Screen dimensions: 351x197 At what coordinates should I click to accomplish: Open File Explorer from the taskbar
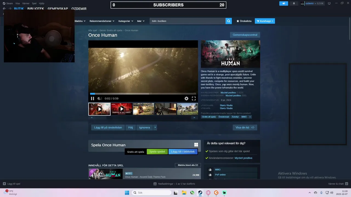click(x=184, y=193)
